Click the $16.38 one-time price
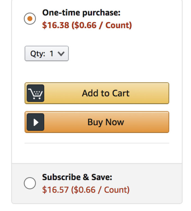191x211 pixels. pyautogui.click(x=56, y=25)
